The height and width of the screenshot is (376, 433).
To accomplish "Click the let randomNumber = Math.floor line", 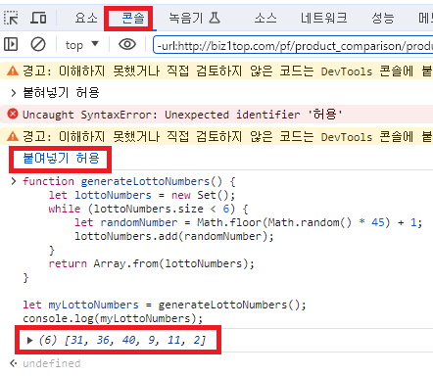I will pyautogui.click(x=249, y=222).
